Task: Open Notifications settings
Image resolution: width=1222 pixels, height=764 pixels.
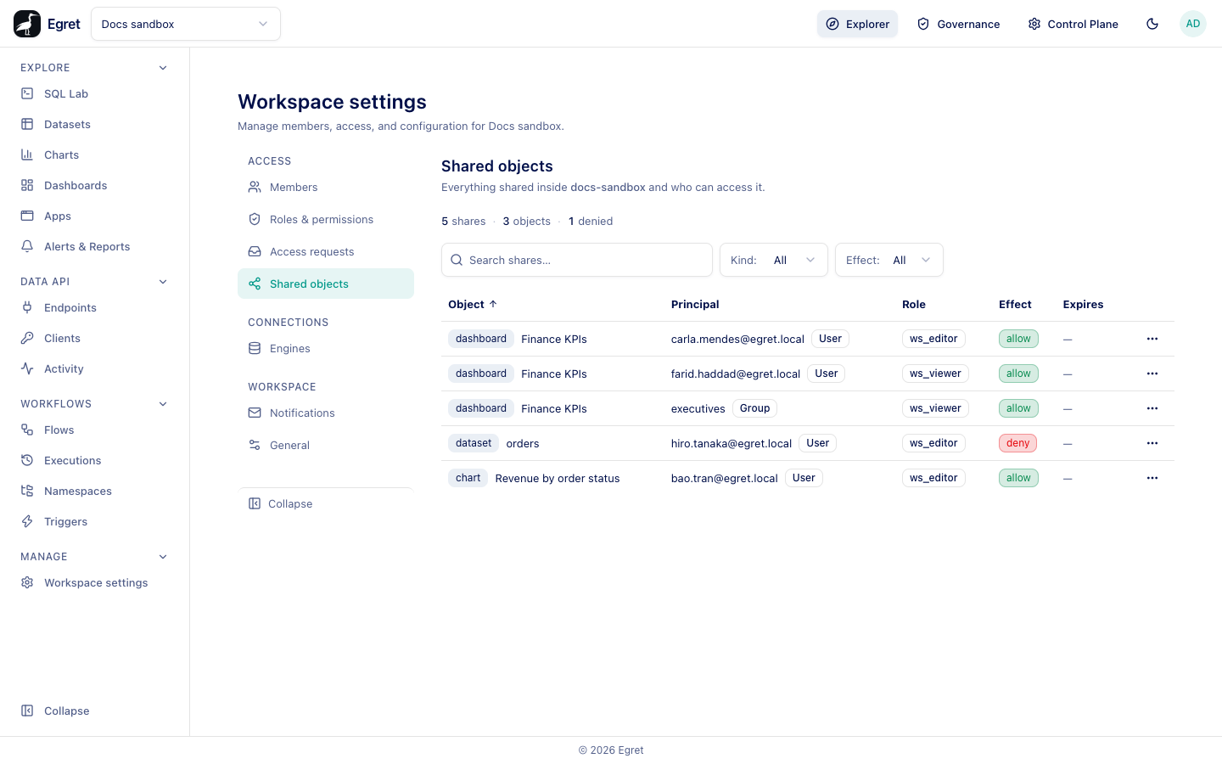Action: pos(326,413)
